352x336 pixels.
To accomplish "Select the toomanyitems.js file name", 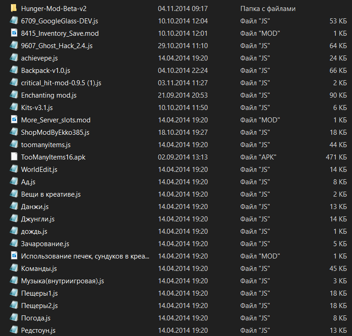I will click(x=46, y=144).
